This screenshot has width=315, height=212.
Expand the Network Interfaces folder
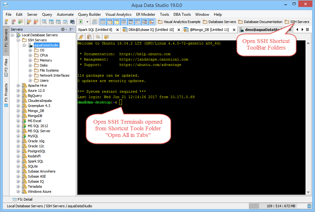[30, 75]
